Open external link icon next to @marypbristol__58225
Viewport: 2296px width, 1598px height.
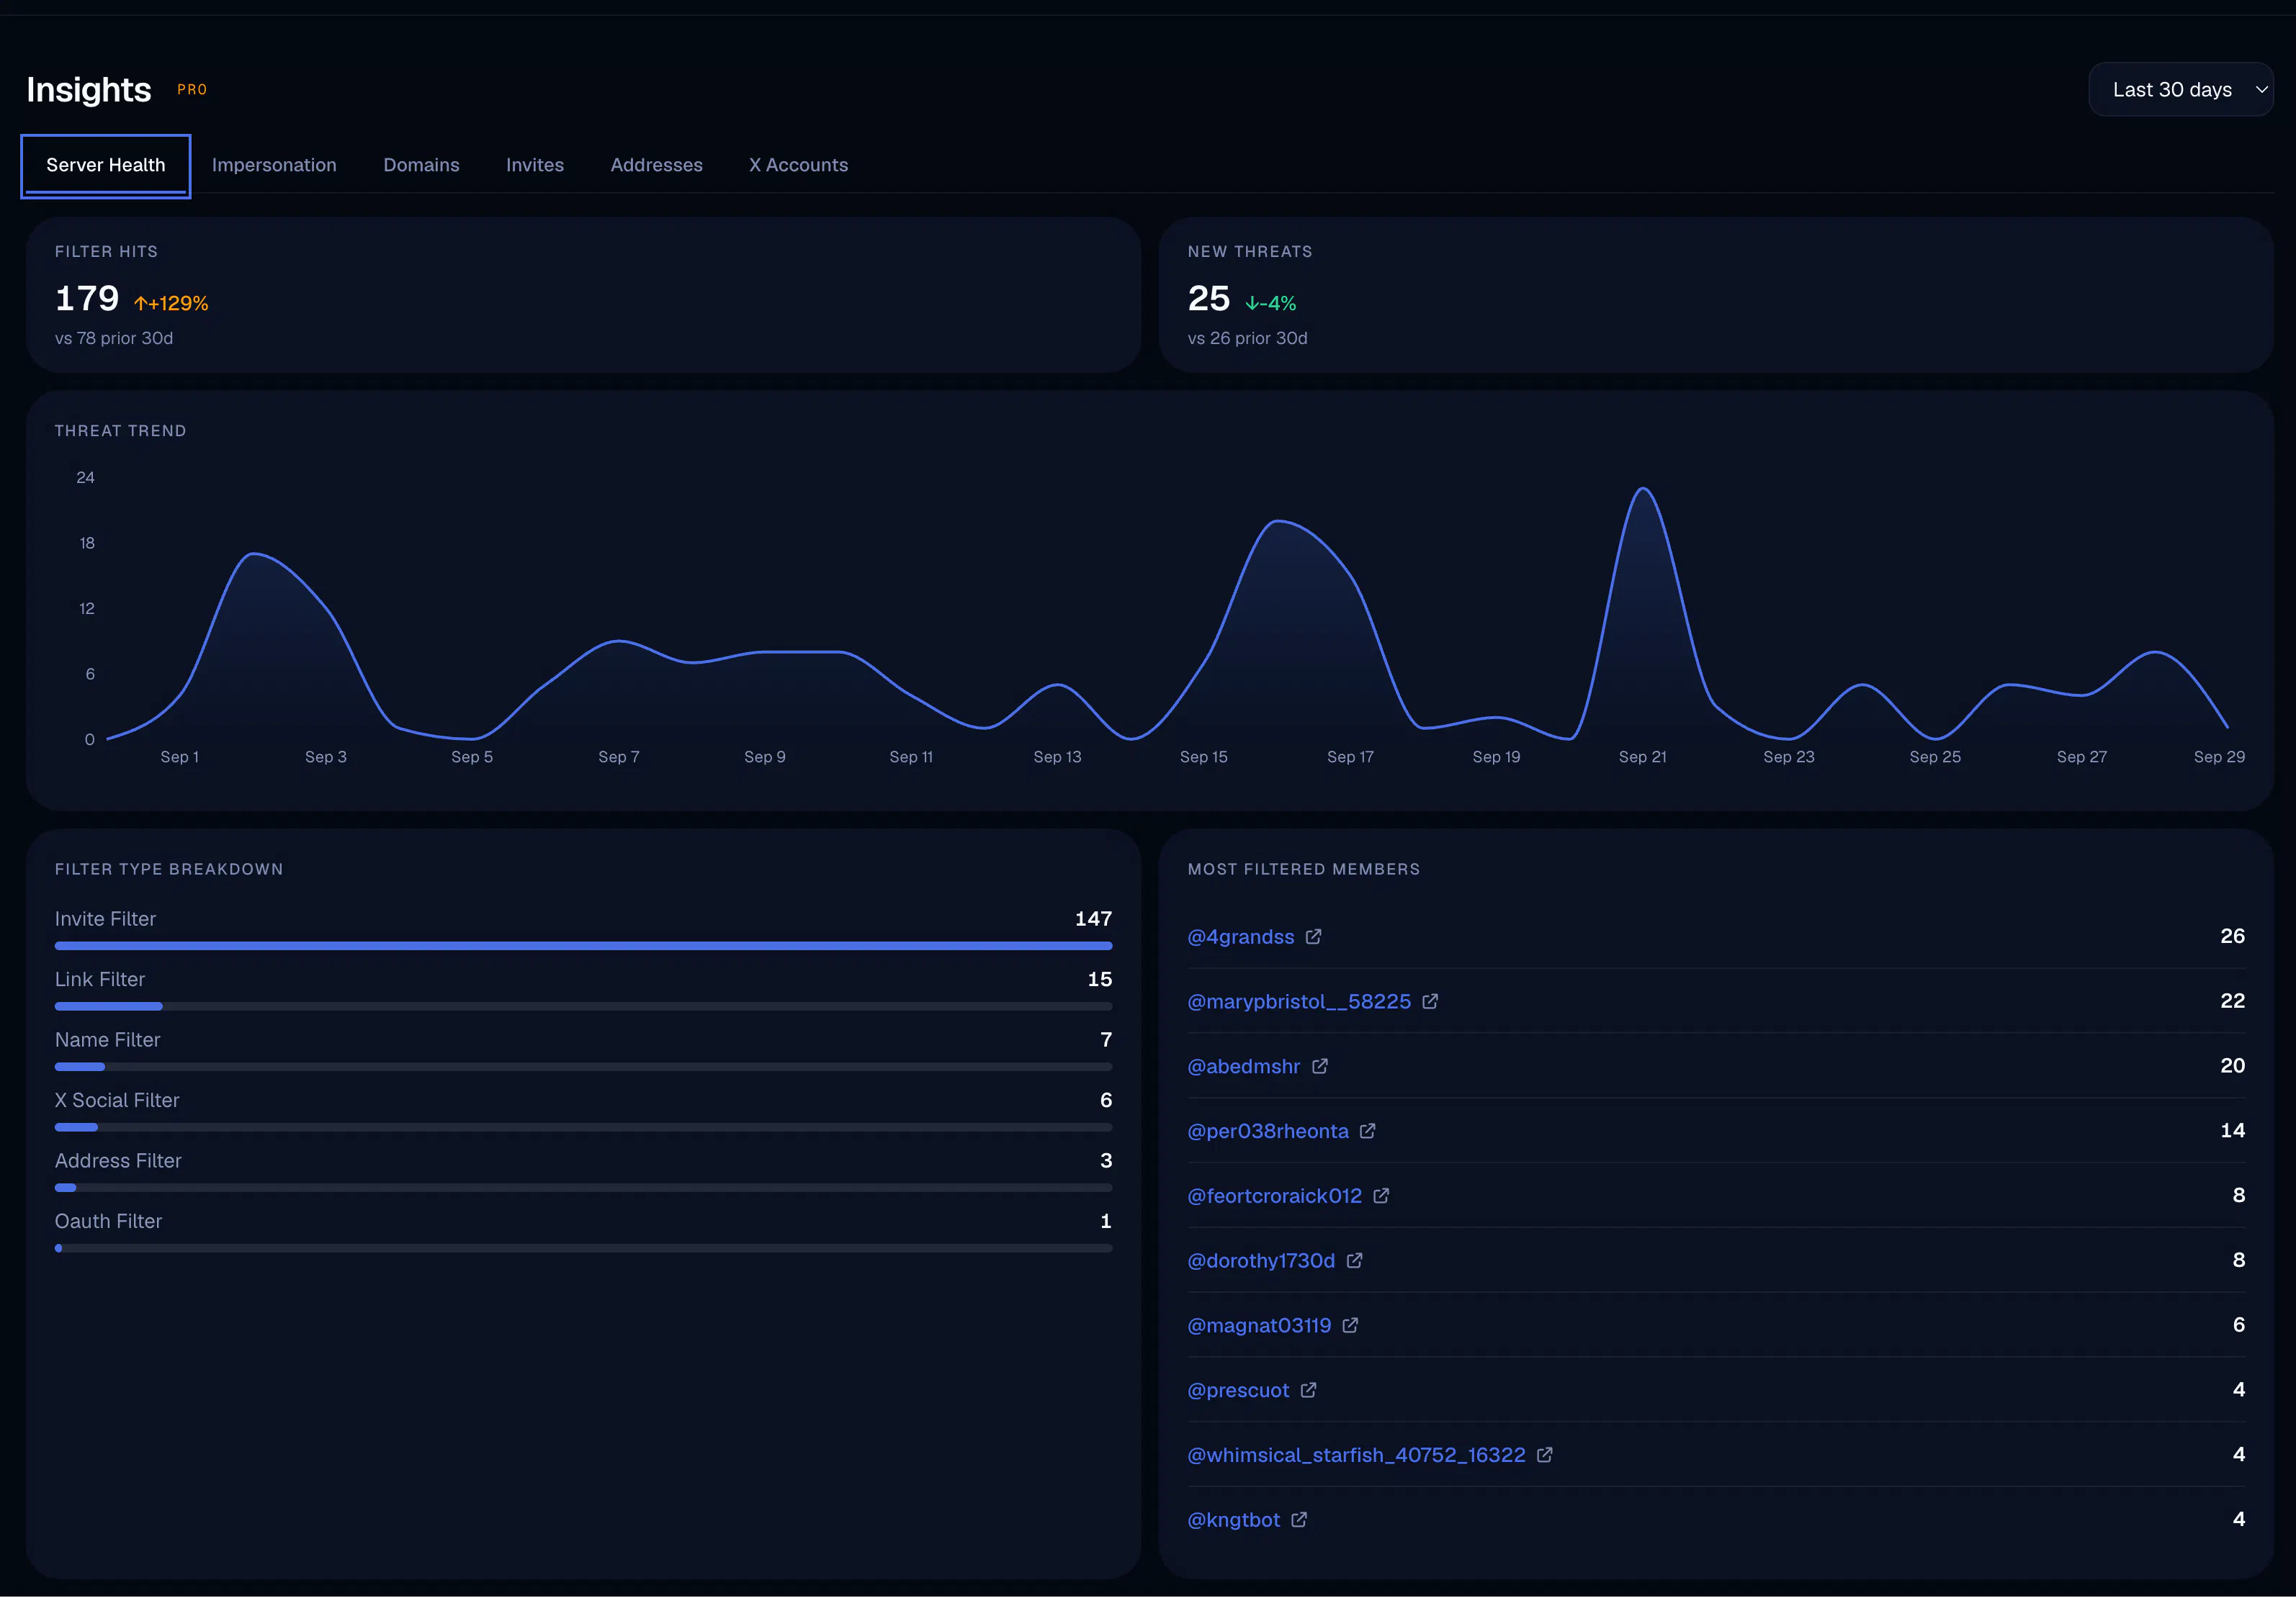pyautogui.click(x=1430, y=1001)
